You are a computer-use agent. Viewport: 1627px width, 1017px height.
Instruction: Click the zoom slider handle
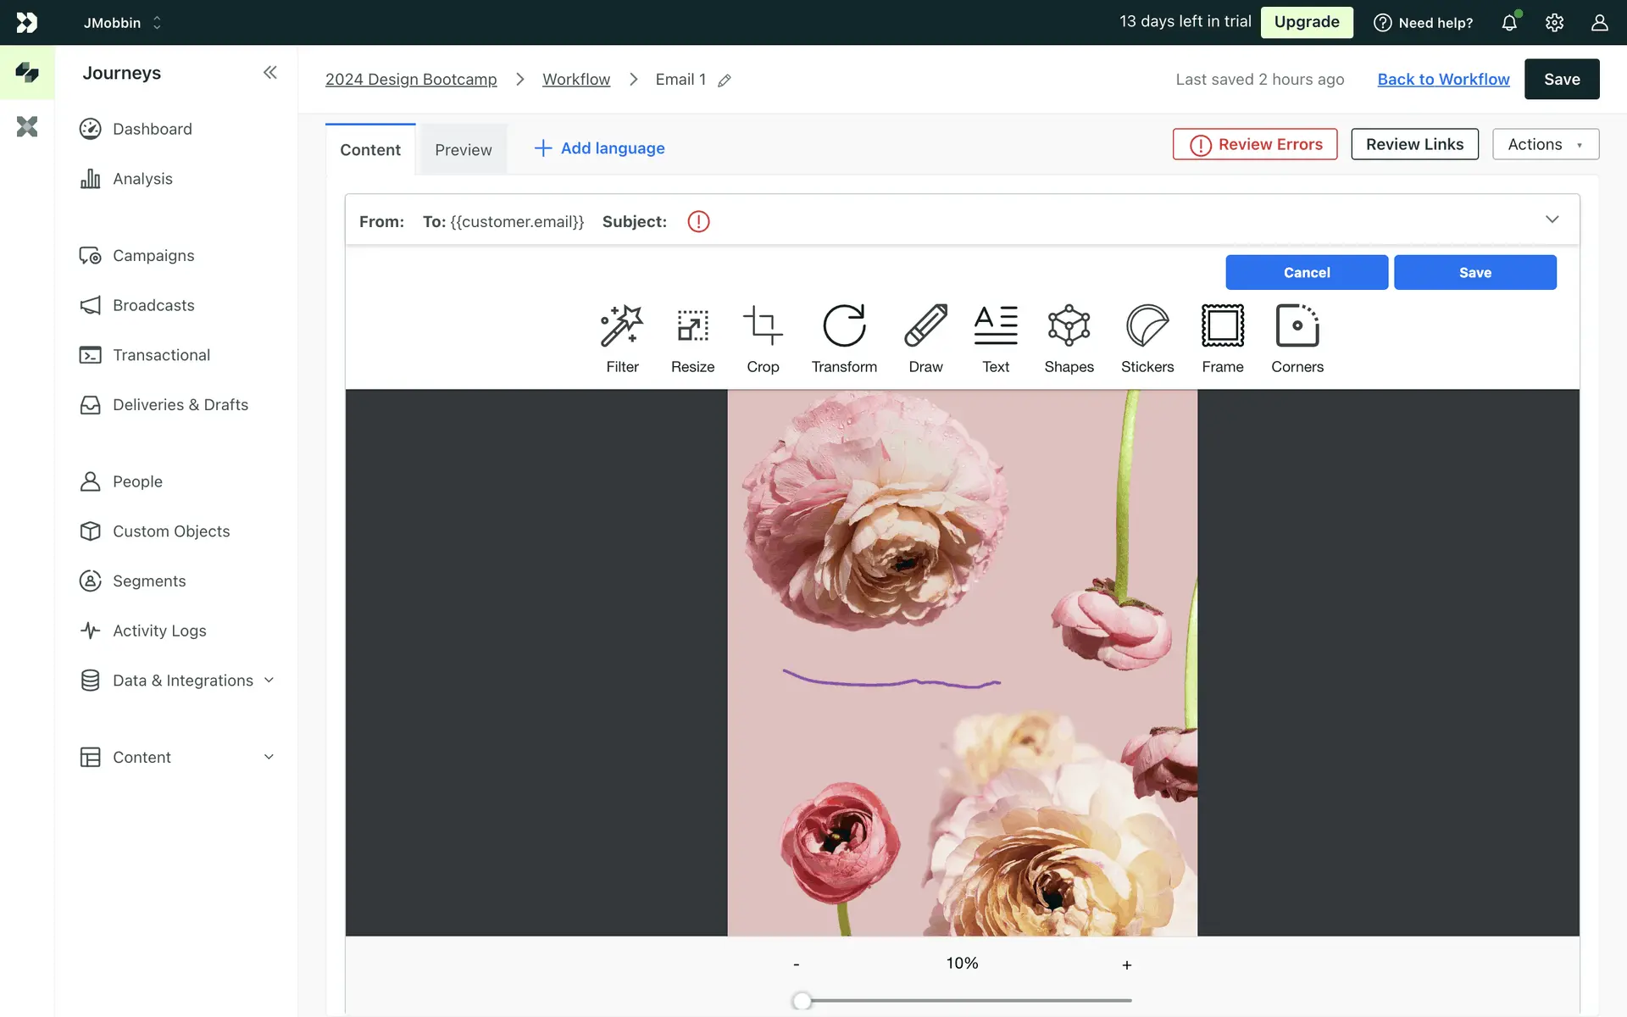[x=802, y=1001]
